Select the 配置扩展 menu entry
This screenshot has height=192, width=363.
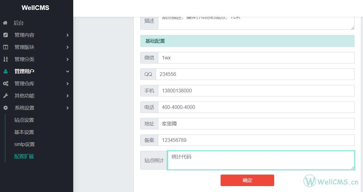click(24, 157)
